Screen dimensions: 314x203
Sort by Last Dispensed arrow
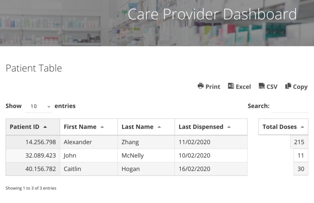[229, 127]
